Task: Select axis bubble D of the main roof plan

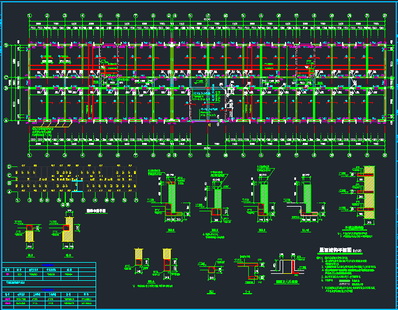Action: pyautogui.click(x=6, y=46)
